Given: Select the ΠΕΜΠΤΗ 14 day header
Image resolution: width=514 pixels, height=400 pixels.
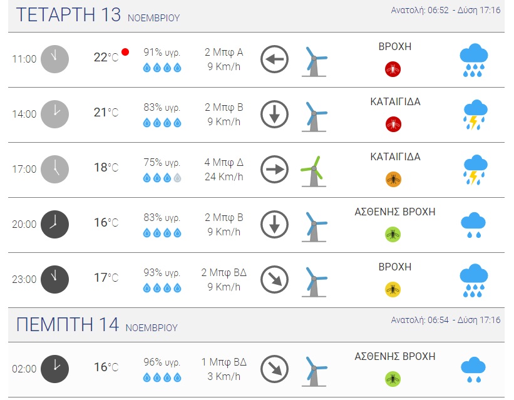Looking at the screenshot, I should pos(68,325).
